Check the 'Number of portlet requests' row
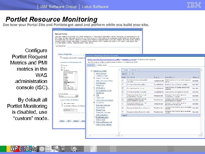This screenshot has height=154, width=205. (123, 92)
